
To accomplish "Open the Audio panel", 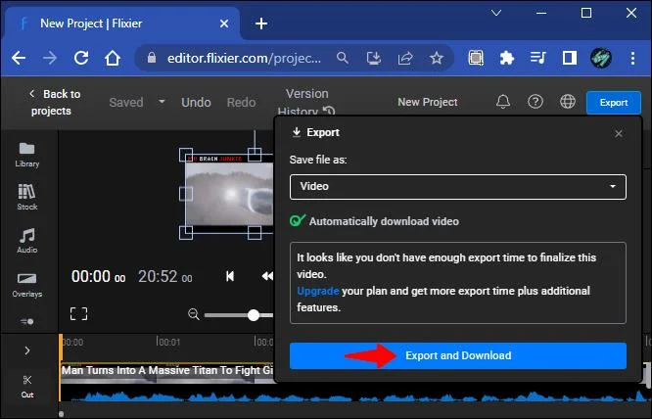I will [27, 241].
